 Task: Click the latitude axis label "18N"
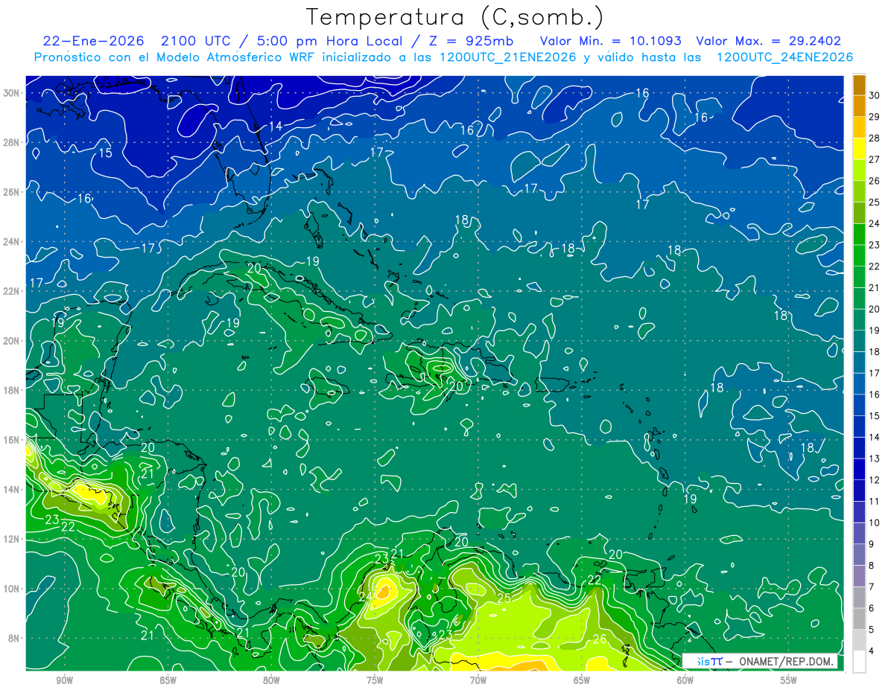12,390
